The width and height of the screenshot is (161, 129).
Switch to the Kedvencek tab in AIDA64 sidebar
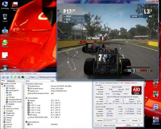pos(11,81)
